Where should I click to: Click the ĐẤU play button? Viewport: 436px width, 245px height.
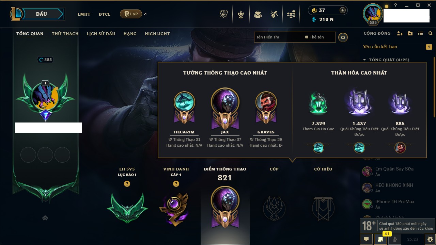pos(41,14)
